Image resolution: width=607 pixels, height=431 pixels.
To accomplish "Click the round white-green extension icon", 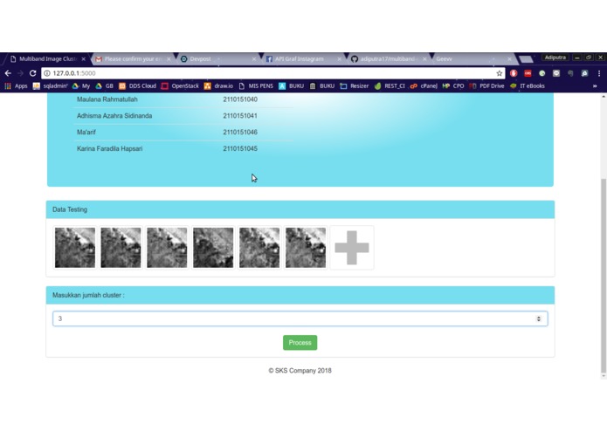I will point(542,73).
